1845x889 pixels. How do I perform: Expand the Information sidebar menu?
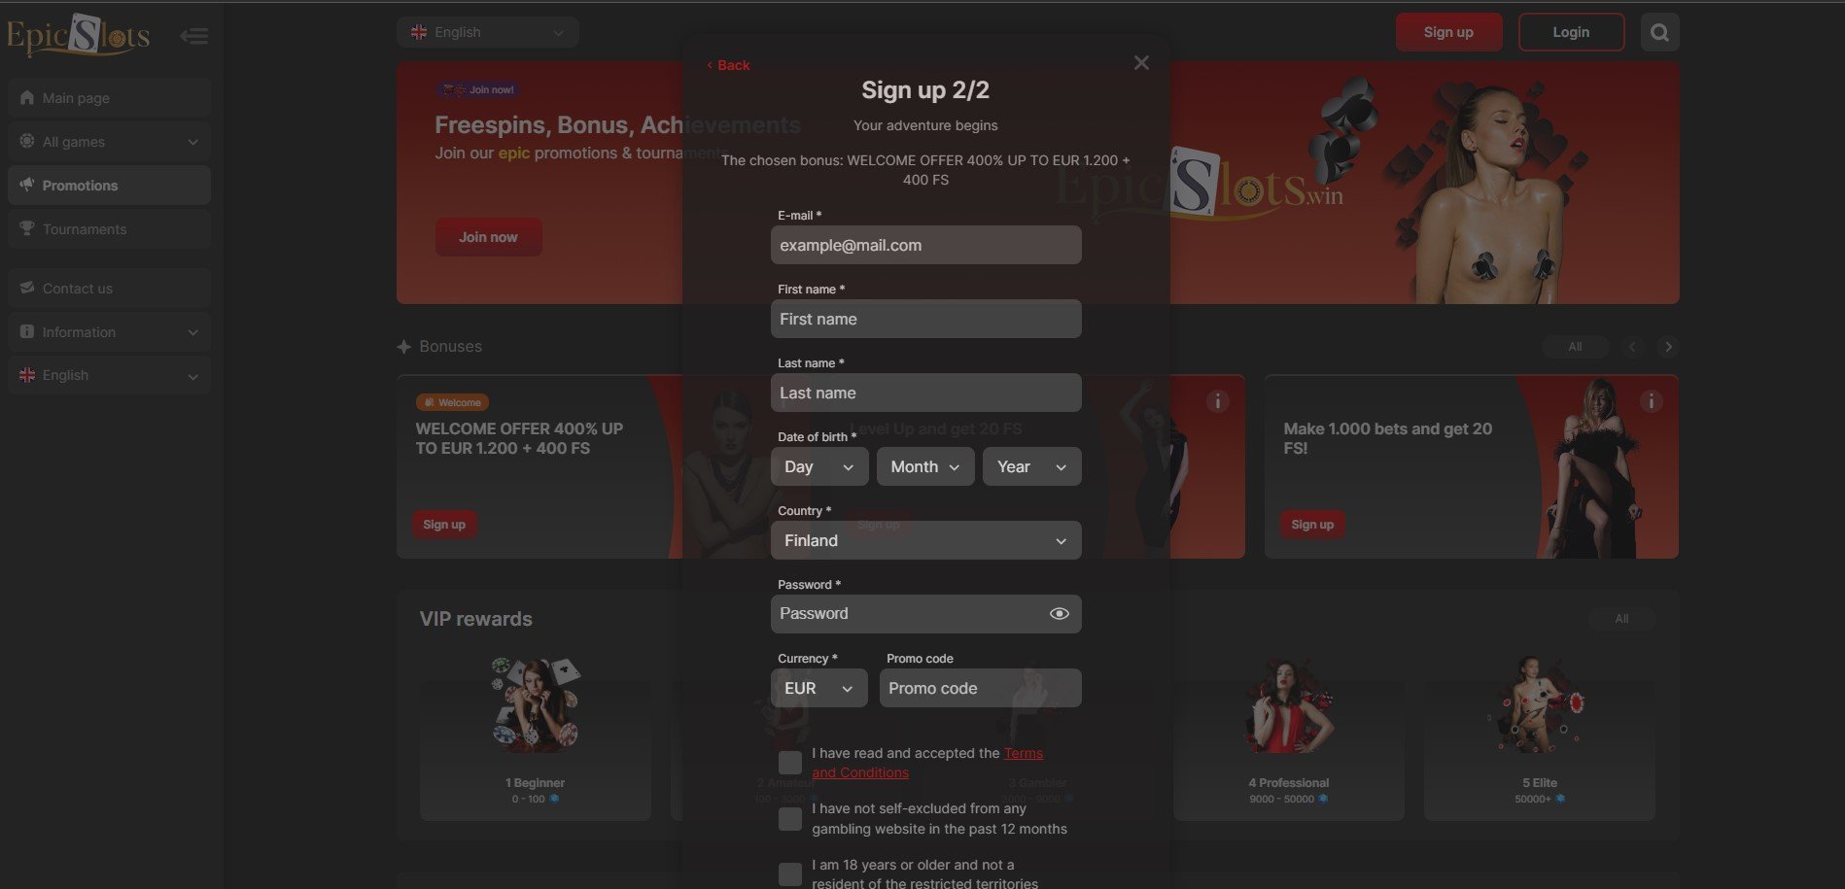click(x=109, y=332)
